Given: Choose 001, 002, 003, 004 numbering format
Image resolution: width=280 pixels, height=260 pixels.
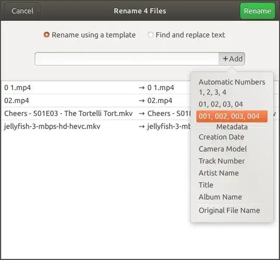Looking at the screenshot, I should 232,116.
